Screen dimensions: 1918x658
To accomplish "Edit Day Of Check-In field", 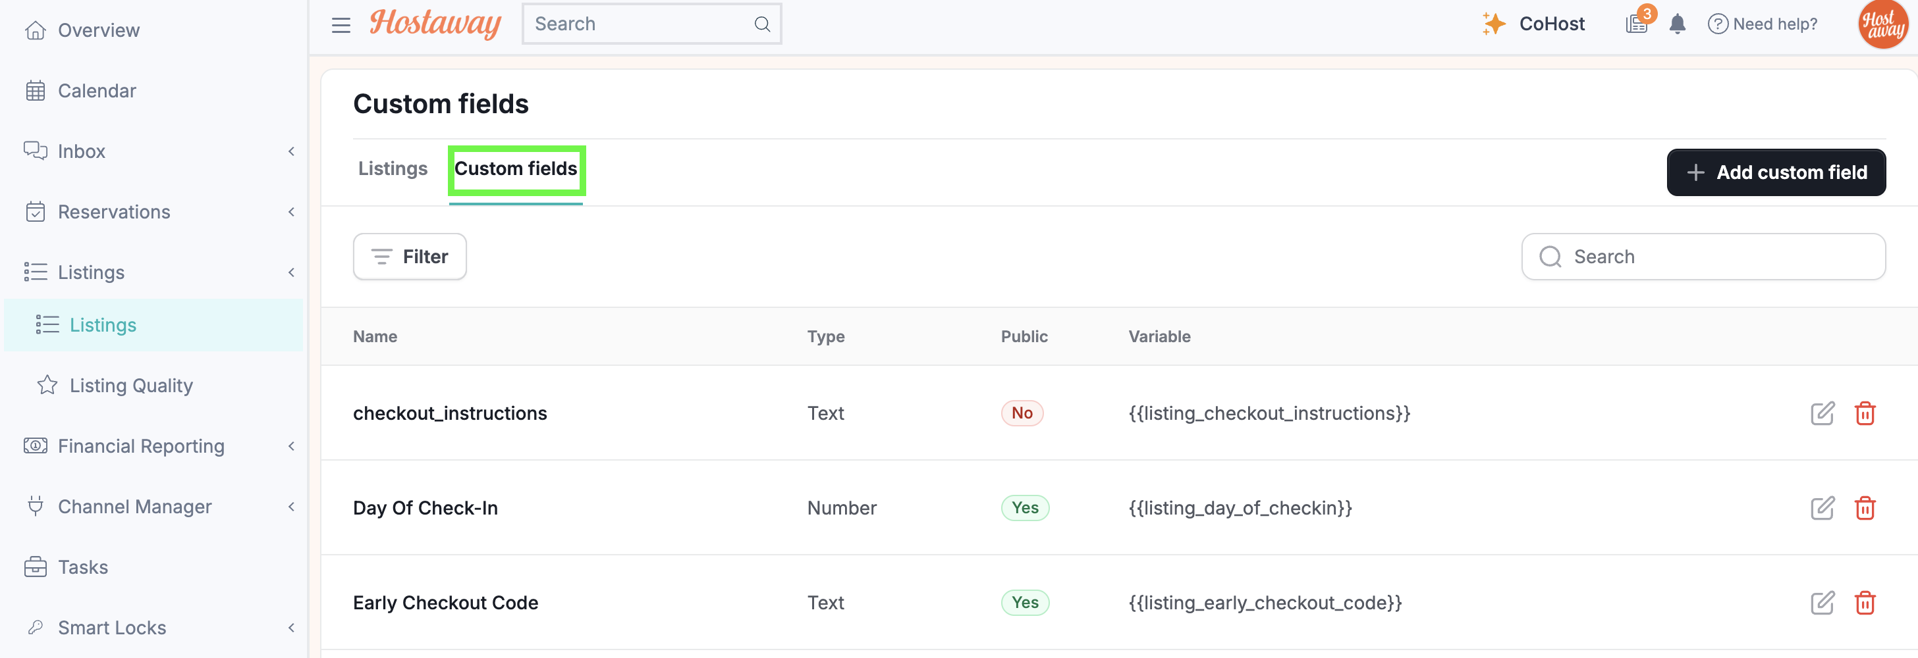I will 1822,508.
